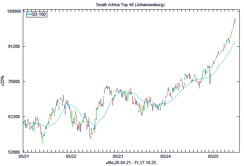Jump to the 05/21 x-axis marker
The height and width of the screenshot is (166, 244).
tap(23, 157)
